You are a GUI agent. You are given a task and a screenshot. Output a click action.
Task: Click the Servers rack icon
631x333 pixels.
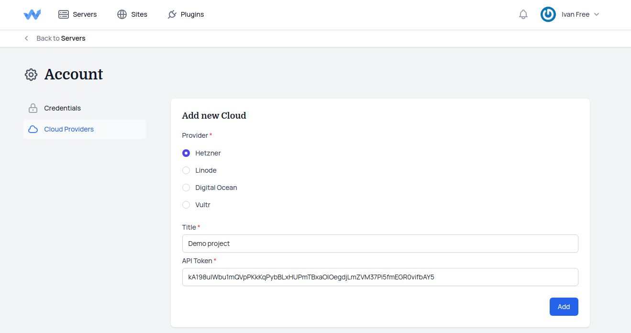point(64,14)
